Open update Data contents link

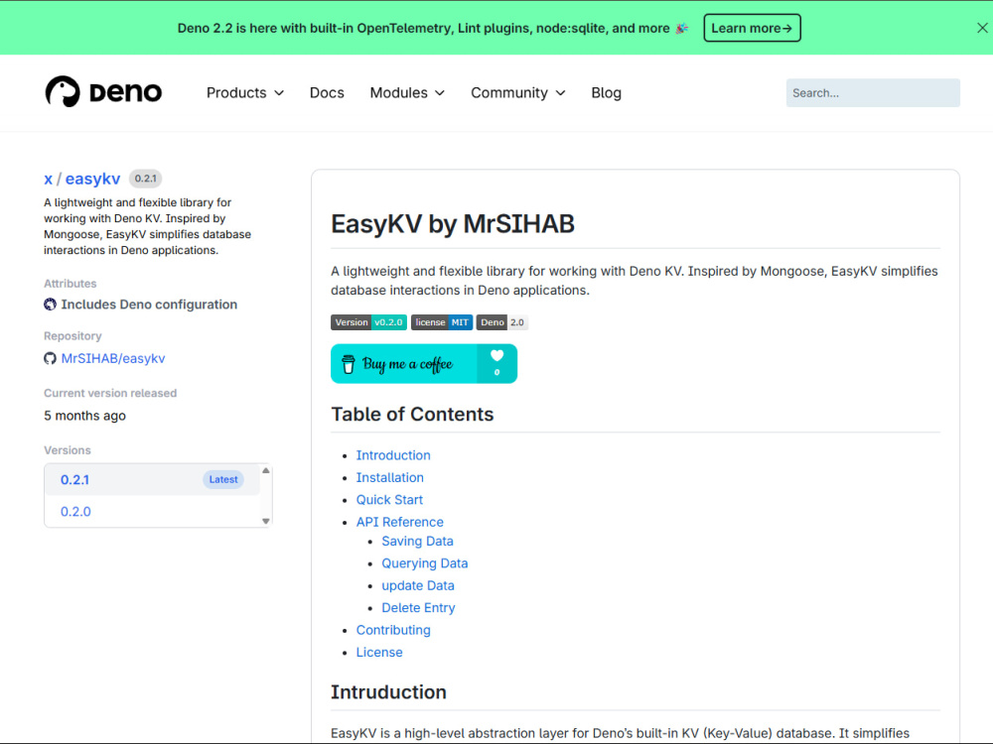417,586
